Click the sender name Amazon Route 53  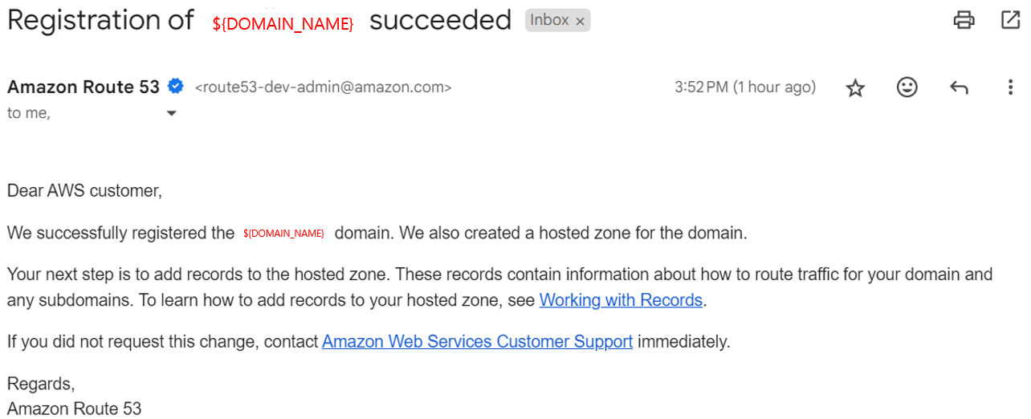point(84,87)
